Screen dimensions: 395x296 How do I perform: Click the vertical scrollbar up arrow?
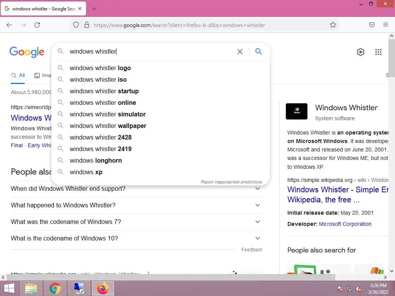coord(392,36)
